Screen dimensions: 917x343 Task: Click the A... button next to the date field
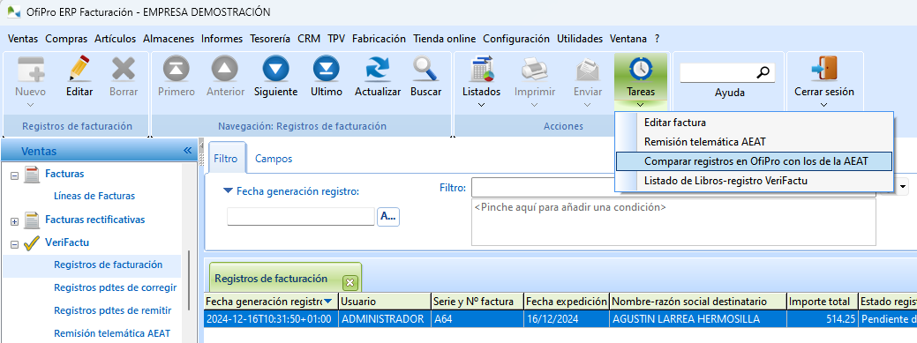pos(387,216)
